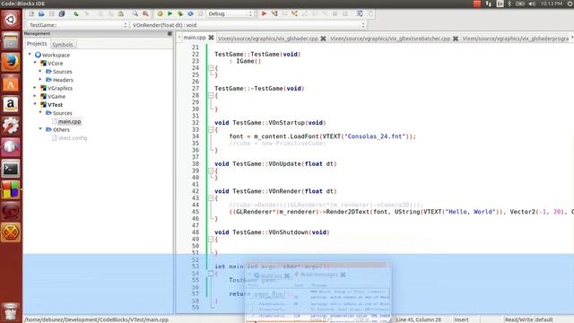Fold the TestGame constructor at line 24

211,68
